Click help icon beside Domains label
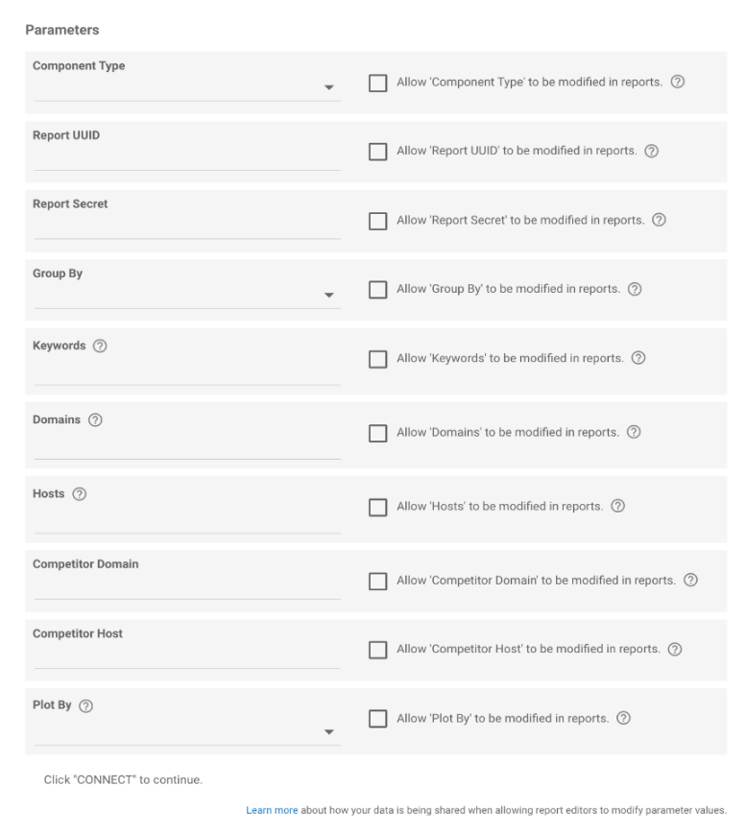This screenshot has width=746, height=834. [x=95, y=420]
